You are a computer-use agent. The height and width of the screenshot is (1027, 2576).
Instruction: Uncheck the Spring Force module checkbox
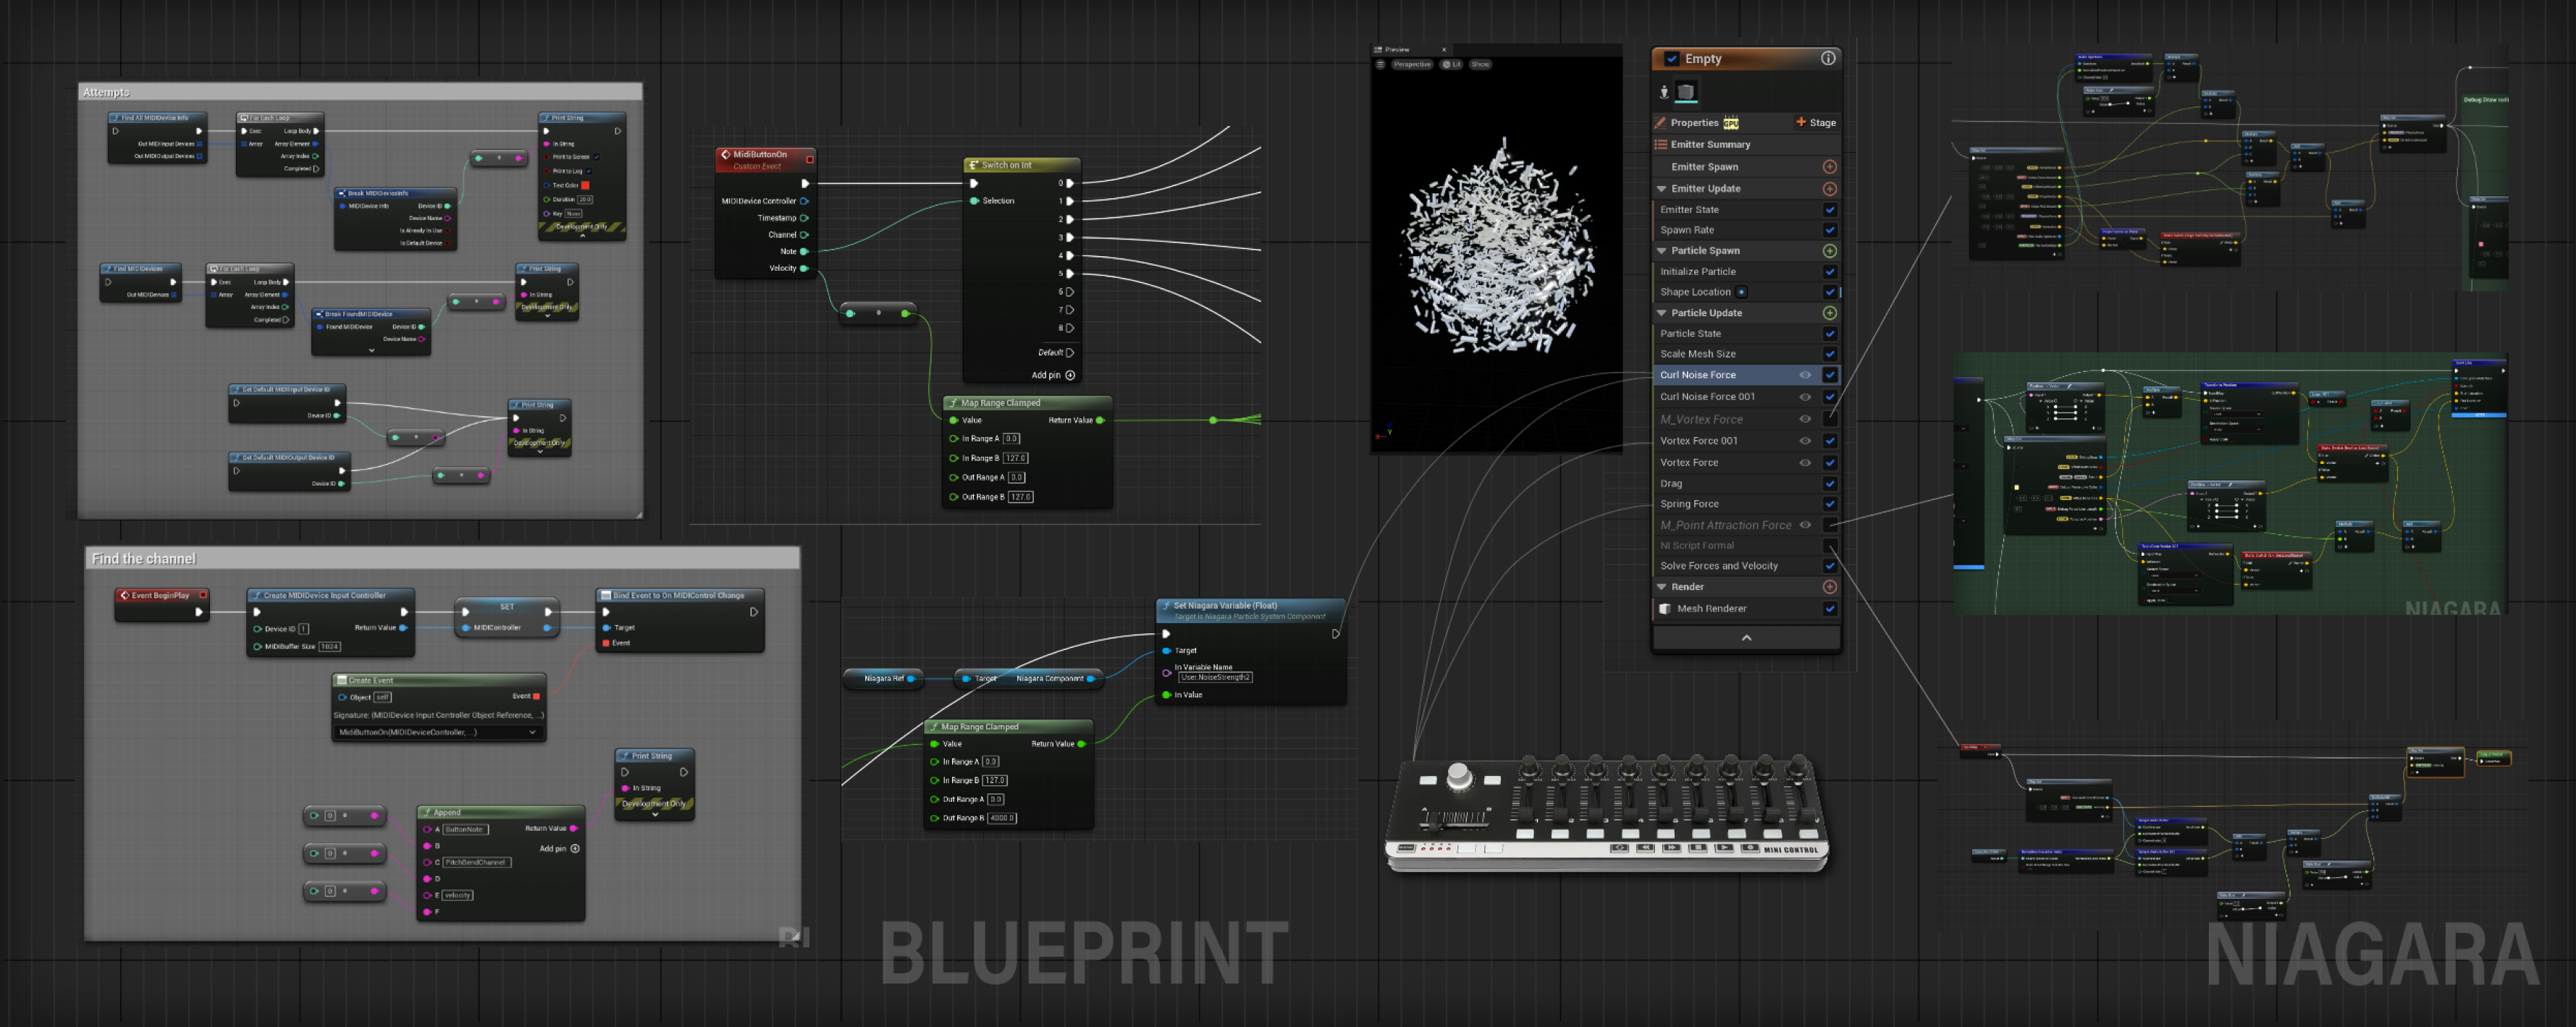tap(1829, 504)
